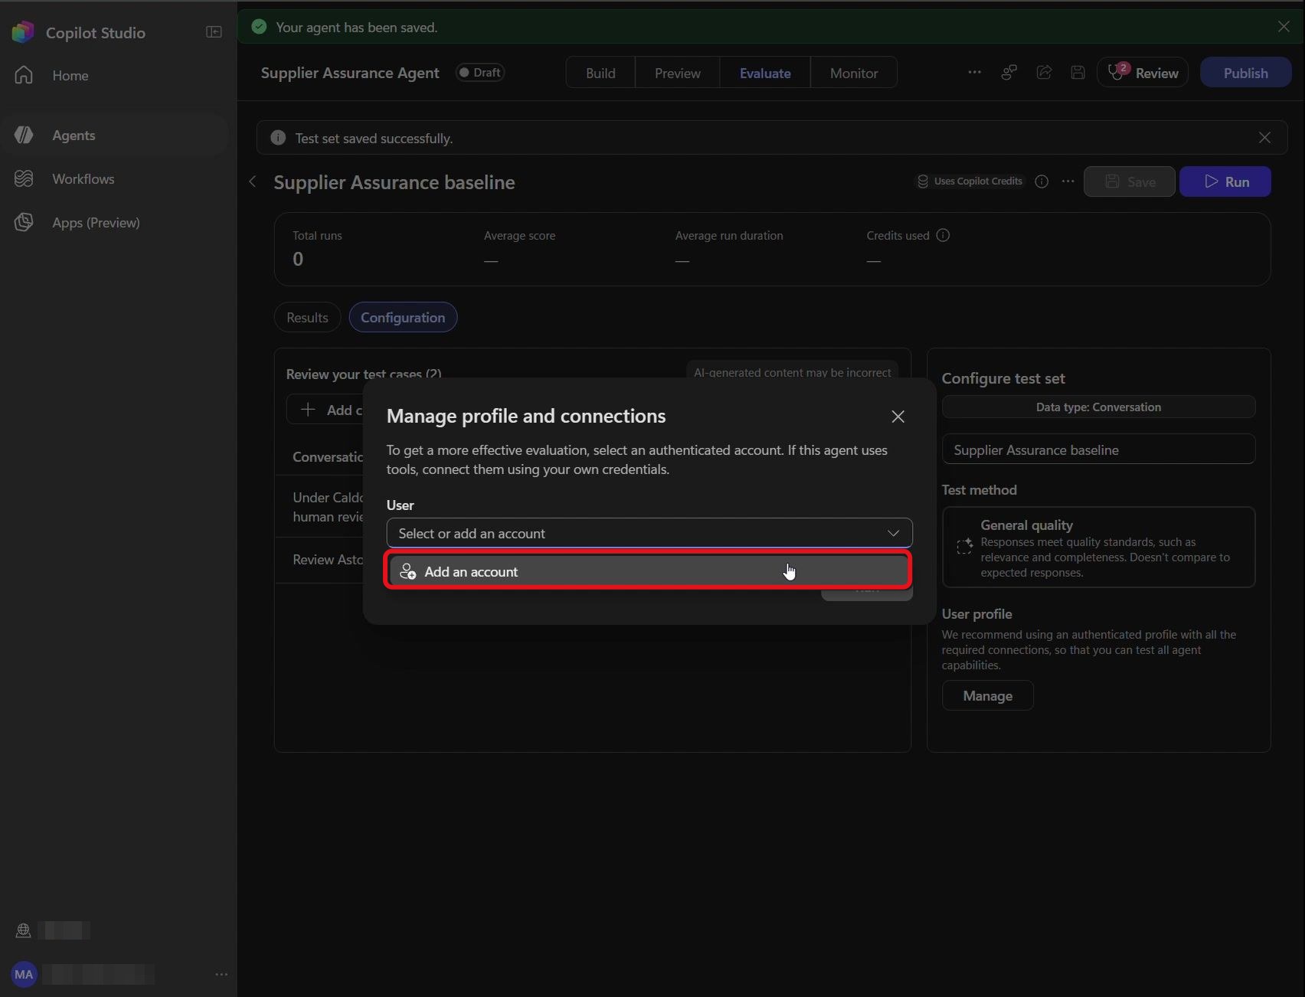Switch to the Monitor tab
Viewport: 1305px width, 997px height.
click(x=854, y=73)
